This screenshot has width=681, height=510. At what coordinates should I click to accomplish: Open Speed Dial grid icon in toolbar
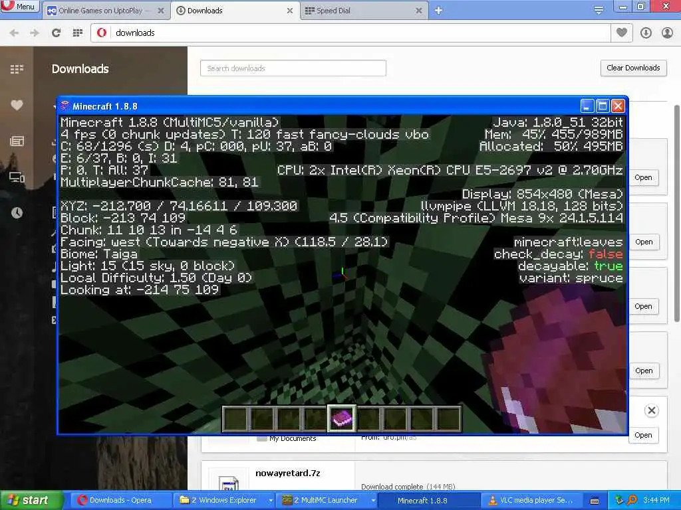click(x=77, y=33)
